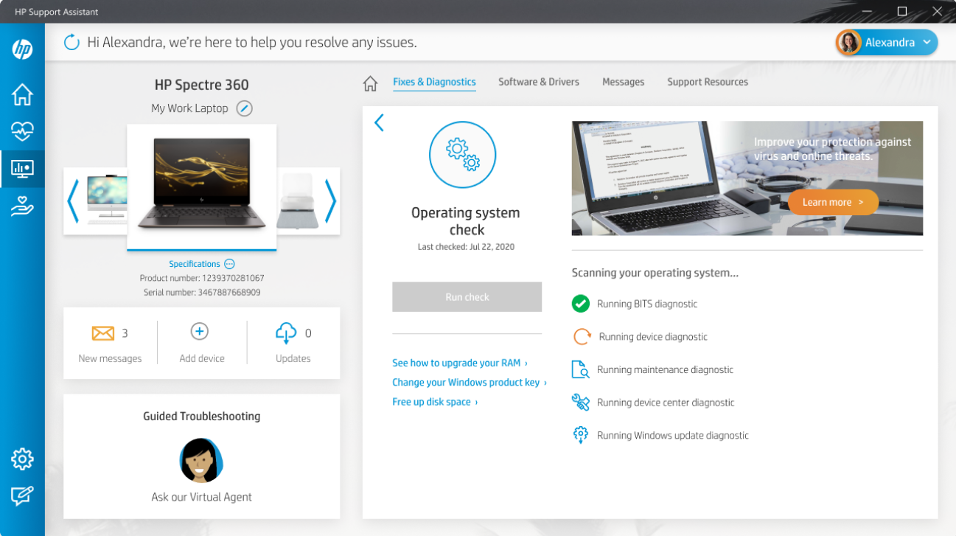Screen dimensions: 956x536
Task: Click the HP Spectre 360 title
Action: pos(202,85)
